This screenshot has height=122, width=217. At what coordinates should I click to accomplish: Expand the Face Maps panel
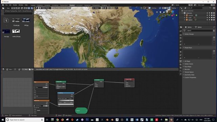(x=188, y=67)
